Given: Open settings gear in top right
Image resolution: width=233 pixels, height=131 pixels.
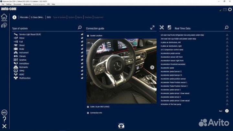Looking at the screenshot, I should point(230,9).
